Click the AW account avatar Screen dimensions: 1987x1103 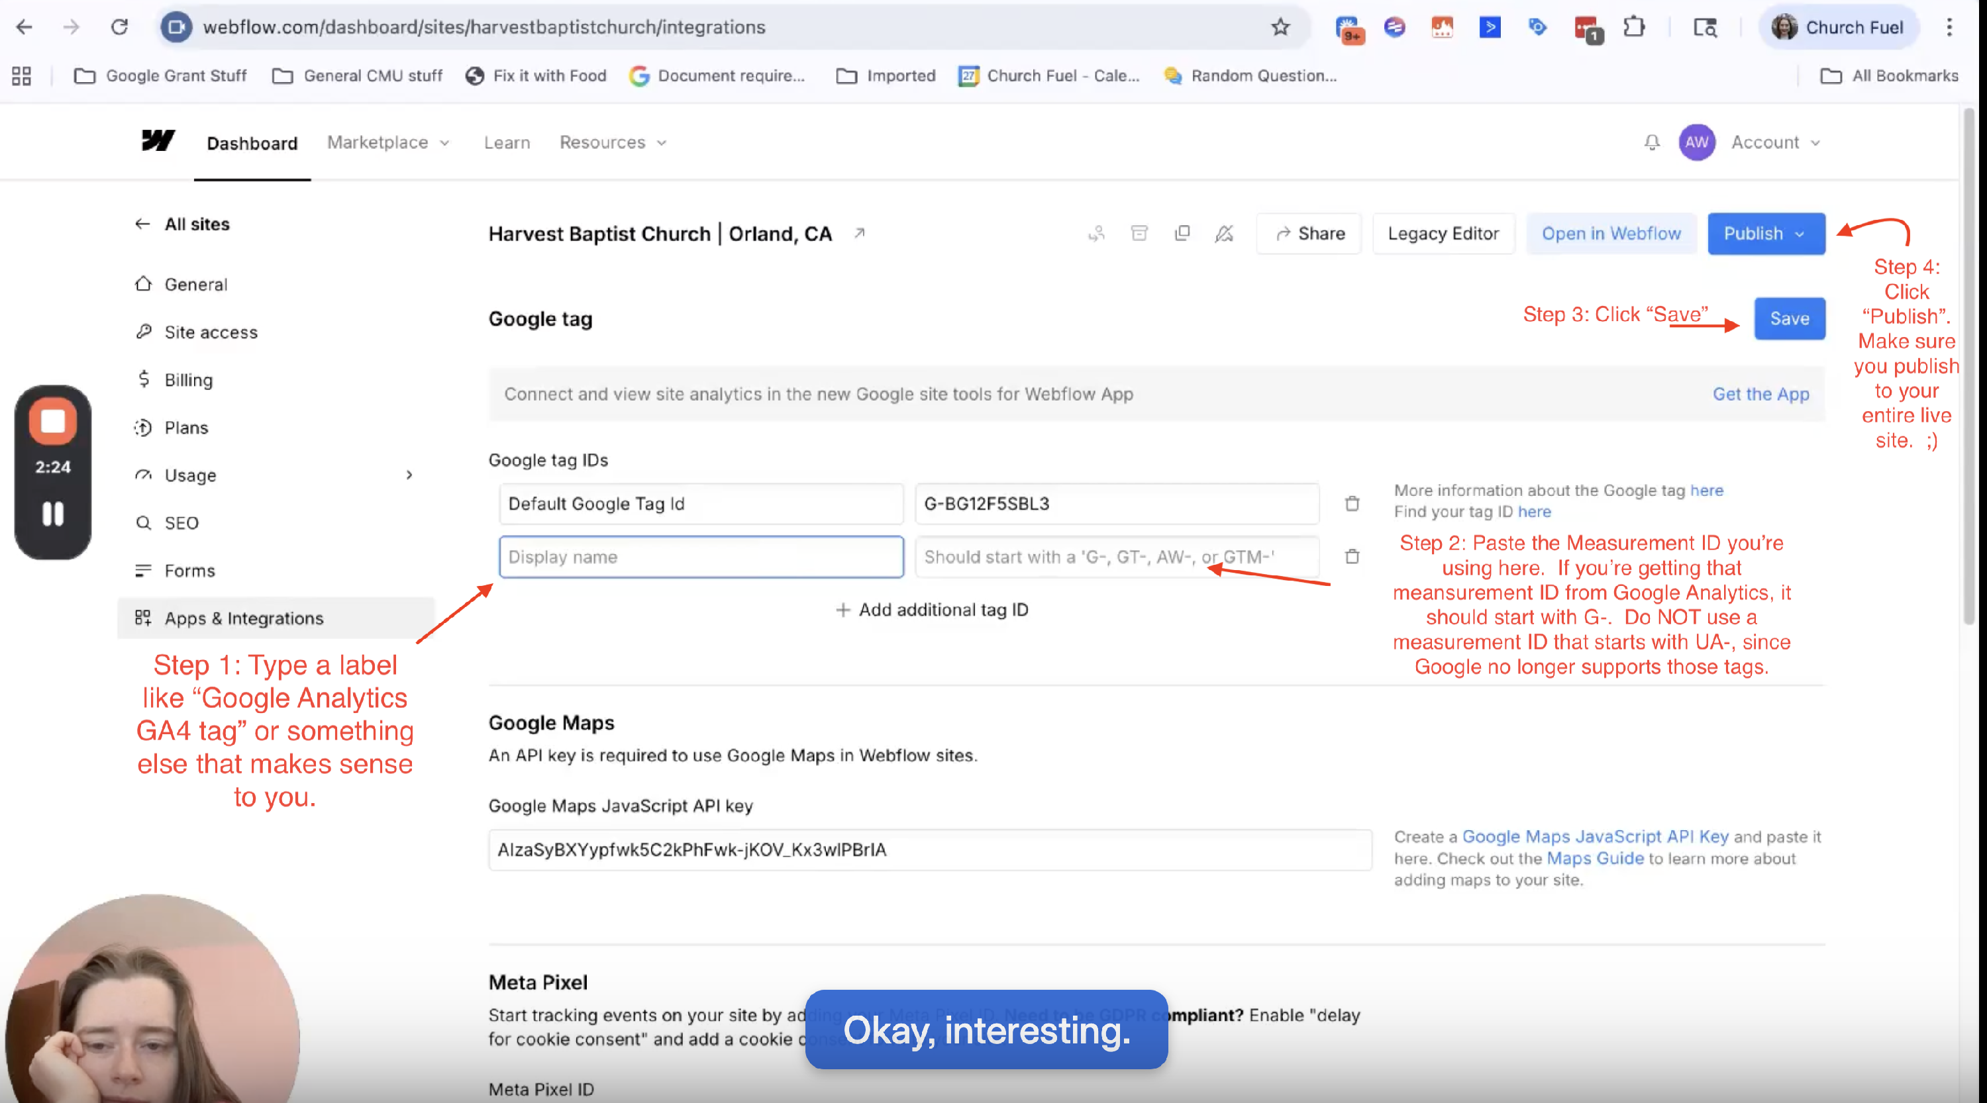[x=1696, y=142]
